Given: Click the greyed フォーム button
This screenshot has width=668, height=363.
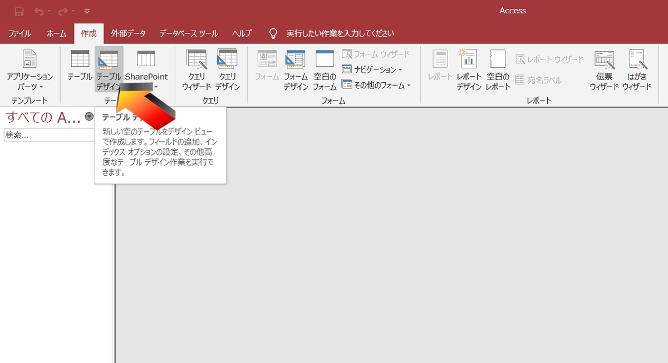Looking at the screenshot, I should coord(267,66).
